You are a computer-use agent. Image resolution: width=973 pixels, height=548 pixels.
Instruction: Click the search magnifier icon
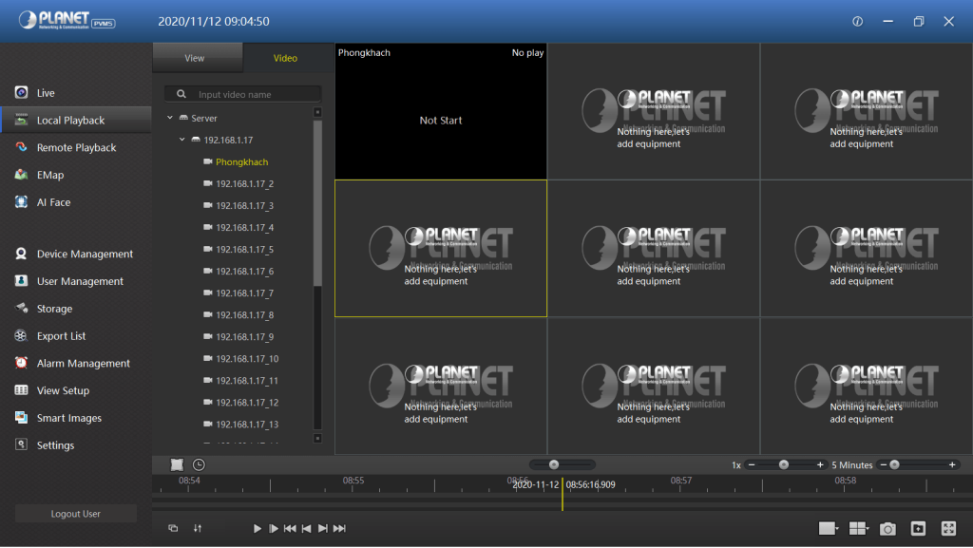pos(181,94)
